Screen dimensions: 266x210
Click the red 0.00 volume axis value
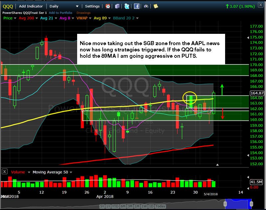tap(254, 187)
